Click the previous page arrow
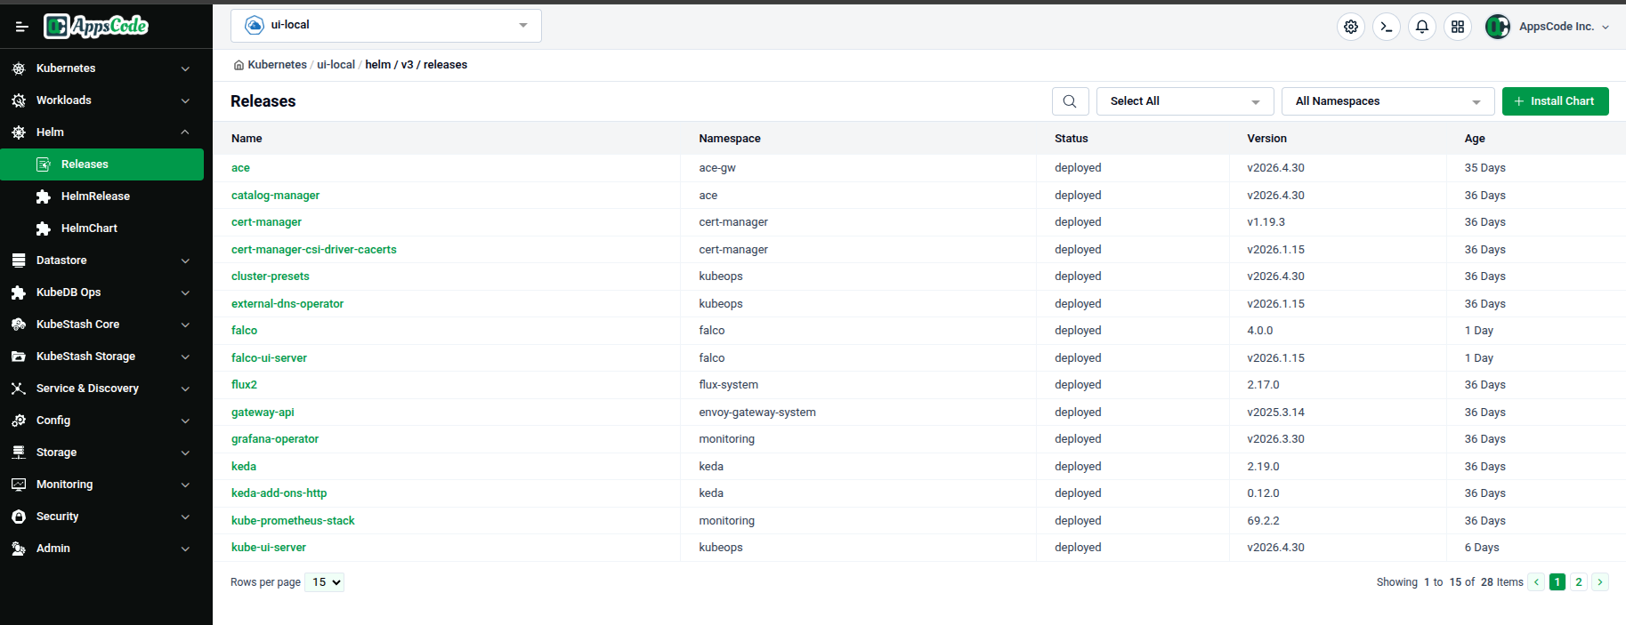1626x625 pixels. [1536, 582]
